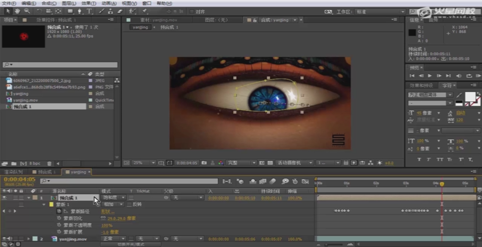The width and height of the screenshot is (482, 247).
Task: Toggle the 对齐 snapping checkbox
Action: 192,12
